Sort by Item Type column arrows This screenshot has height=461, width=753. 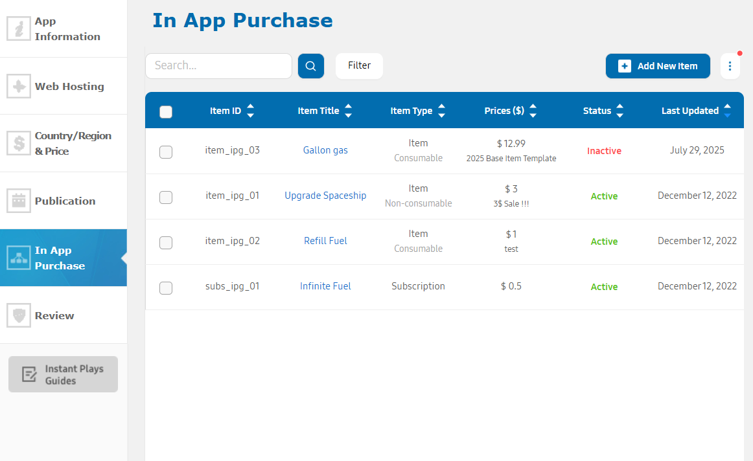point(441,111)
